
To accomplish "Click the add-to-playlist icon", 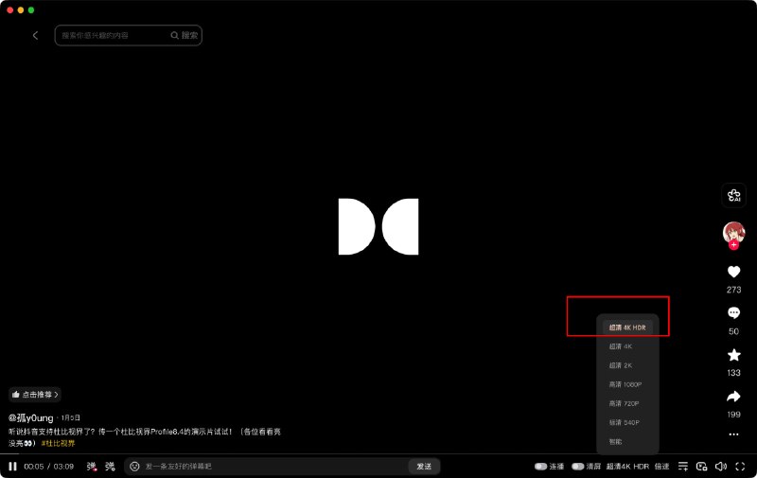I will (x=683, y=467).
